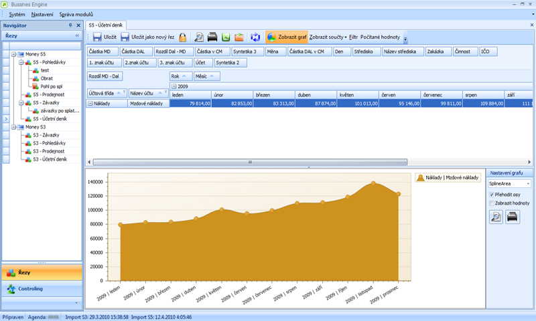Click the Uložit jako nový řez button
536x321 pixels.
point(147,37)
